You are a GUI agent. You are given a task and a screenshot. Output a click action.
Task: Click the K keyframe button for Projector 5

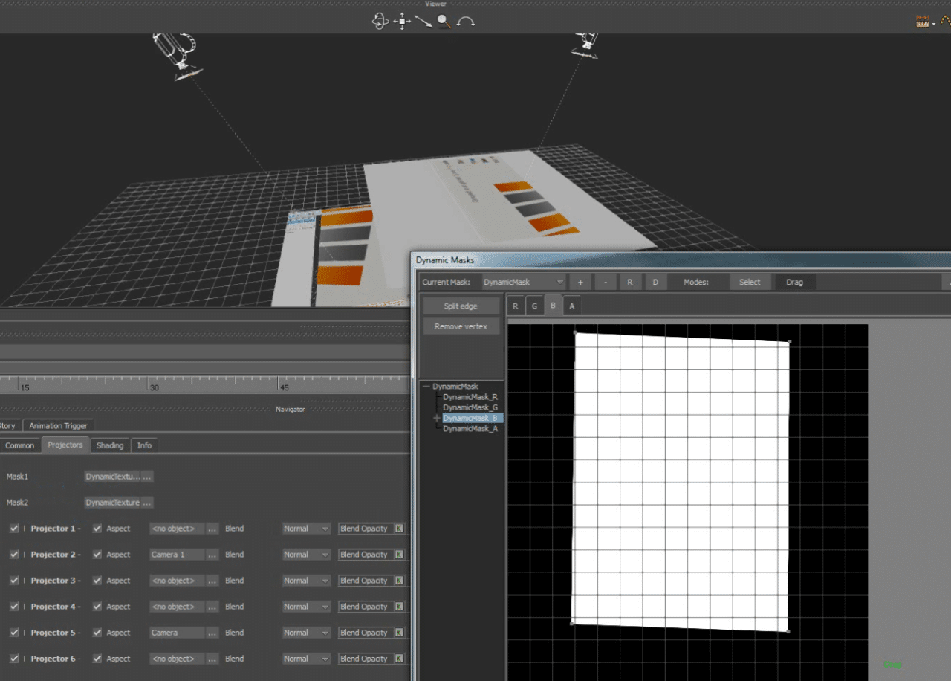tap(399, 633)
